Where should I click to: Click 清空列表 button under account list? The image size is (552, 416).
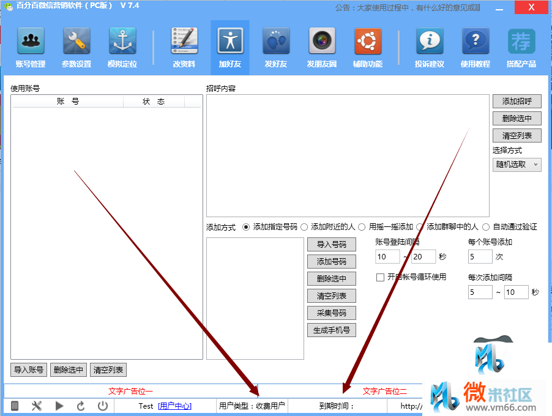tap(108, 370)
